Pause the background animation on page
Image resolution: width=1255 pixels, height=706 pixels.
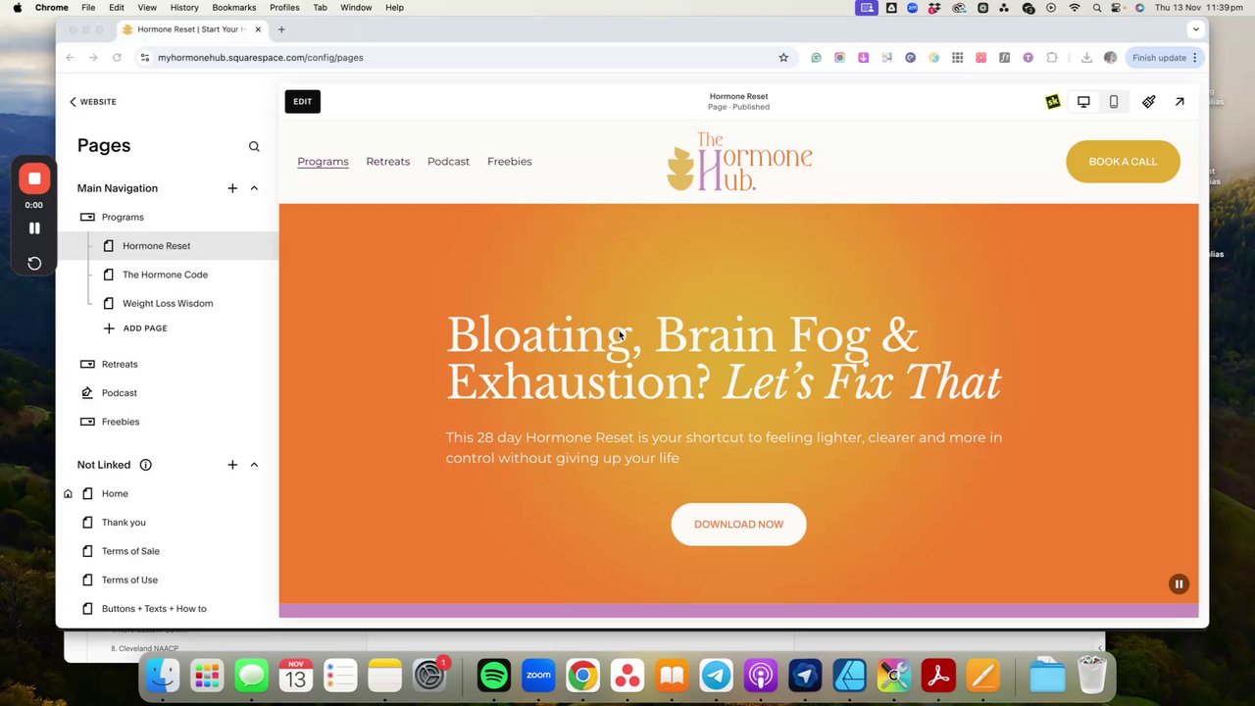(1179, 584)
